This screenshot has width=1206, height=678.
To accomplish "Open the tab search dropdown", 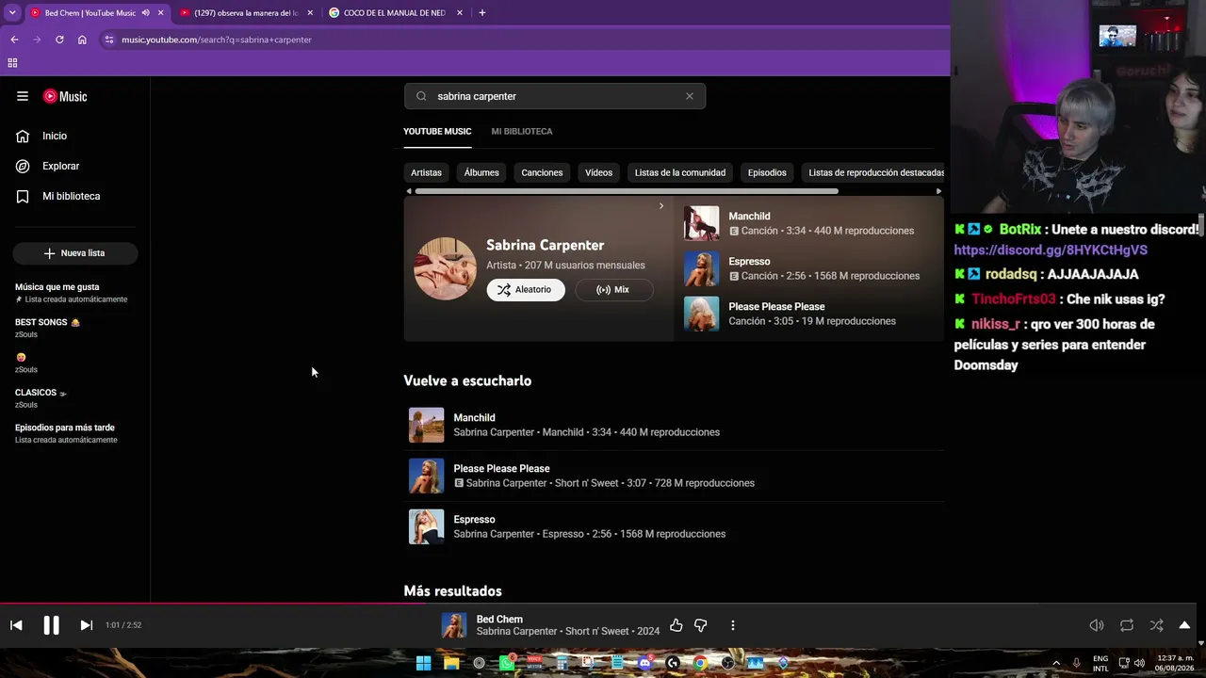I will click(12, 13).
